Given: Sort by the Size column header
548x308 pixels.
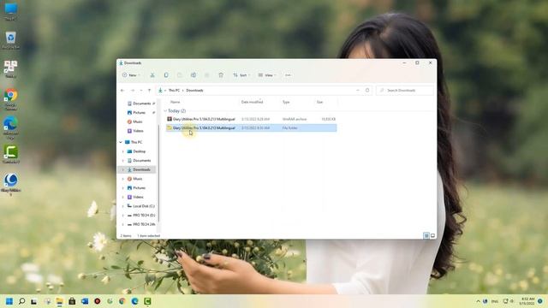Looking at the screenshot, I should pyautogui.click(x=319, y=102).
